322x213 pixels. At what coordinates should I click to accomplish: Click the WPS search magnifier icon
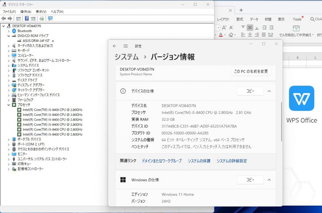(312, 19)
